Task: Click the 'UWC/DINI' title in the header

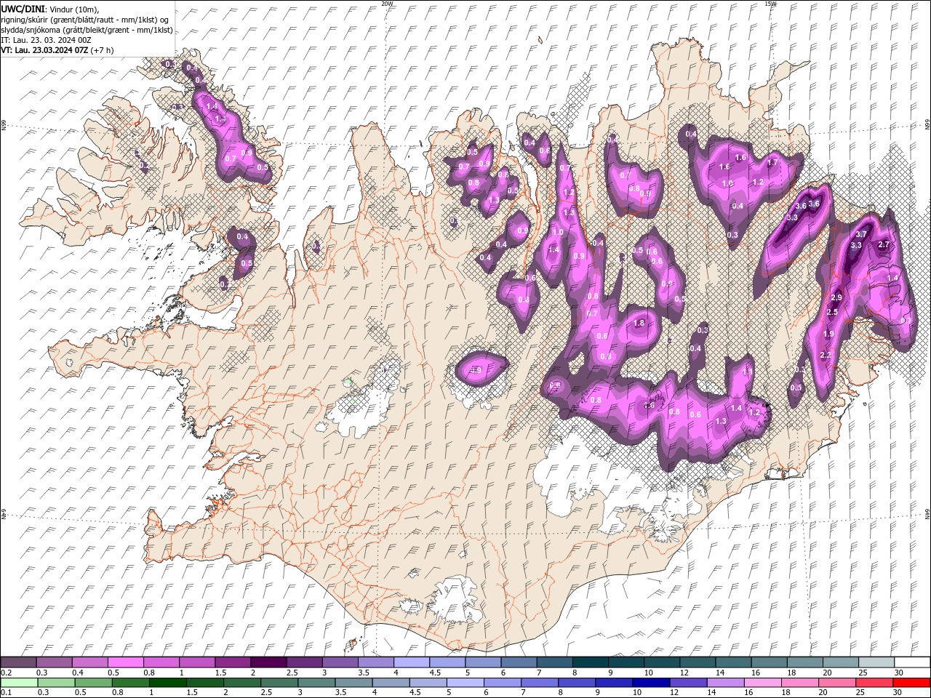Action: coord(23,8)
